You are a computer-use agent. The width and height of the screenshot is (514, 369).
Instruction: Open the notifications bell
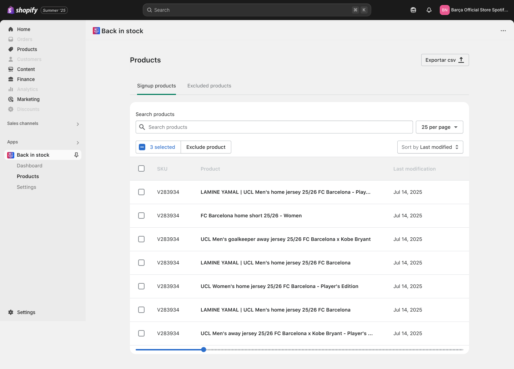429,10
